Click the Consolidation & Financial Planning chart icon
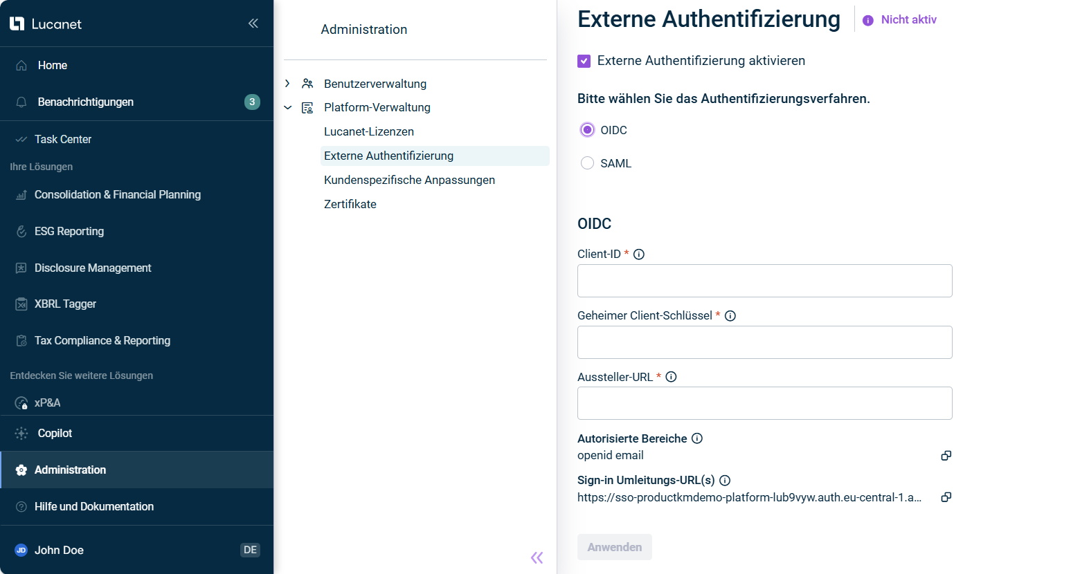The height and width of the screenshot is (574, 1089). (21, 195)
